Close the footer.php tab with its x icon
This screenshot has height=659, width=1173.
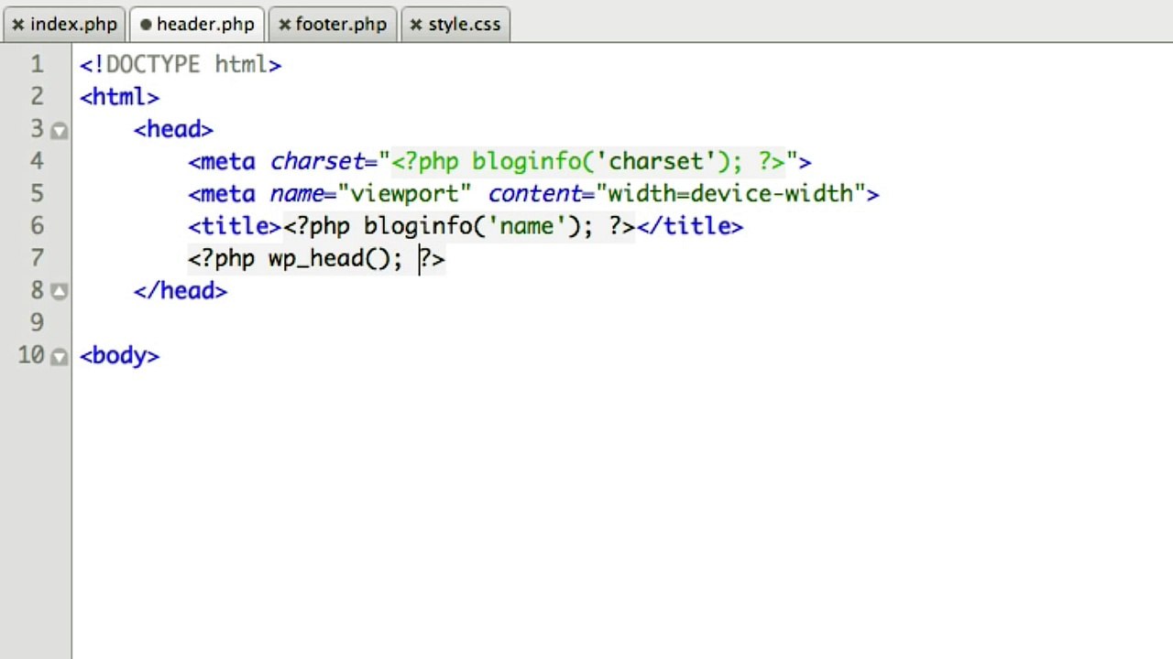click(x=284, y=25)
